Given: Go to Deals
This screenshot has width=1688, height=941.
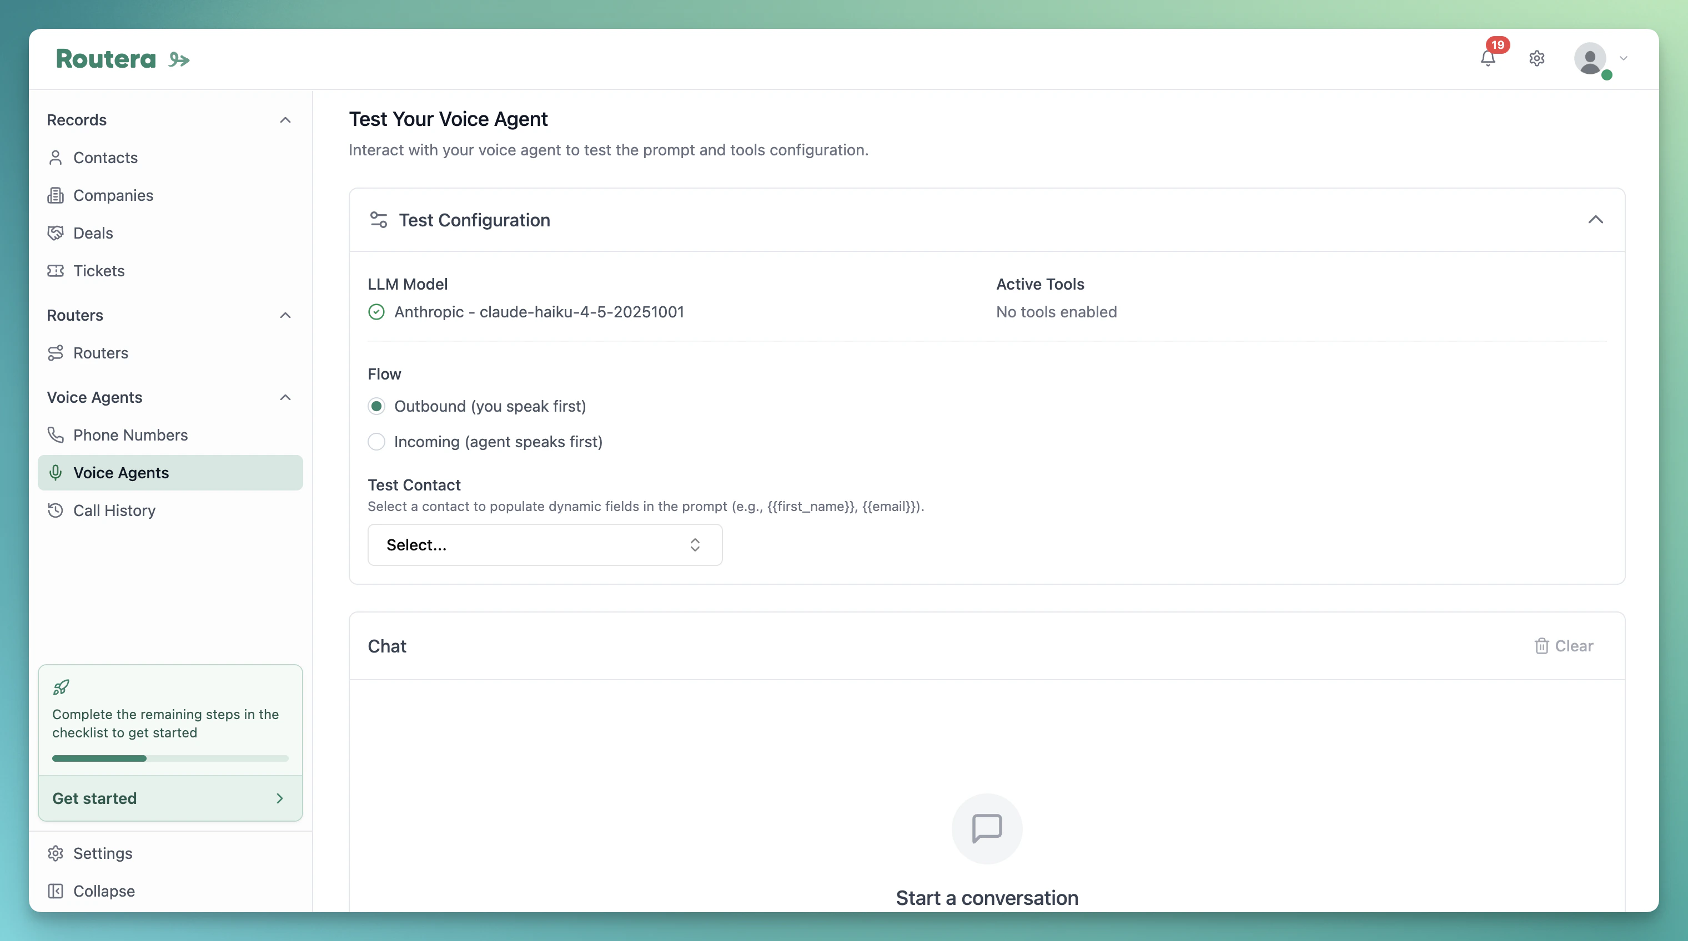Looking at the screenshot, I should point(170,233).
